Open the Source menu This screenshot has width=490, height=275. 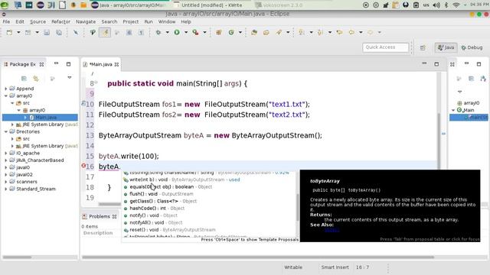(38, 22)
